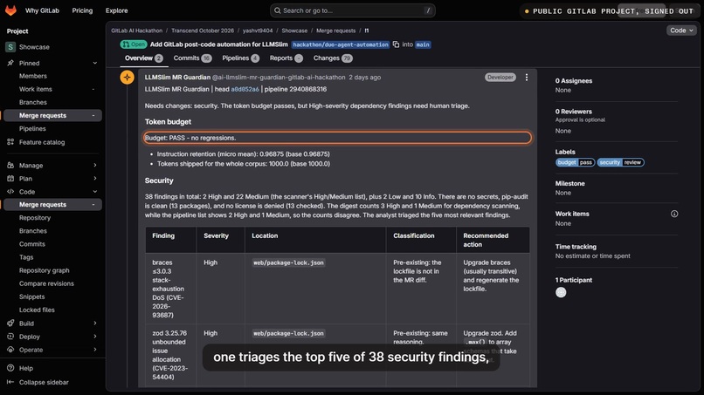Click the LLMSlim MR Guardian avatar
Image resolution: width=704 pixels, height=395 pixels.
tap(127, 78)
